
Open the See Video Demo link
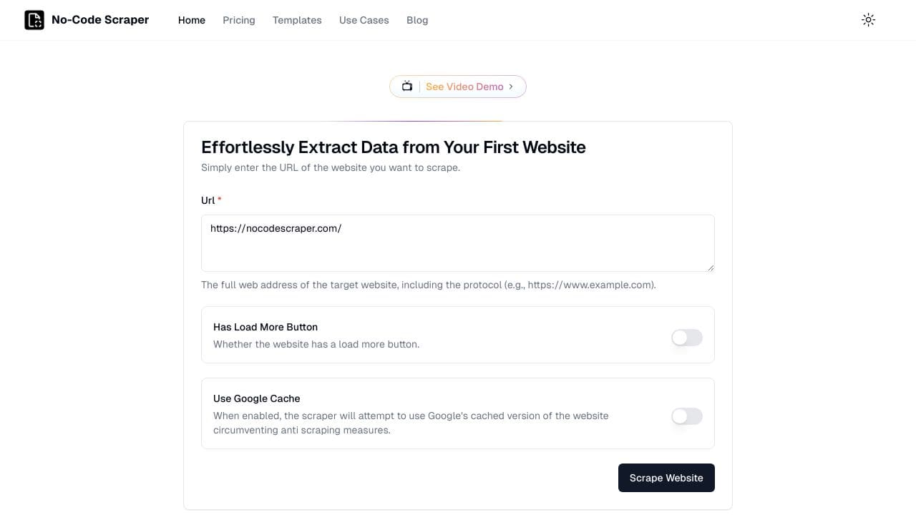click(464, 87)
